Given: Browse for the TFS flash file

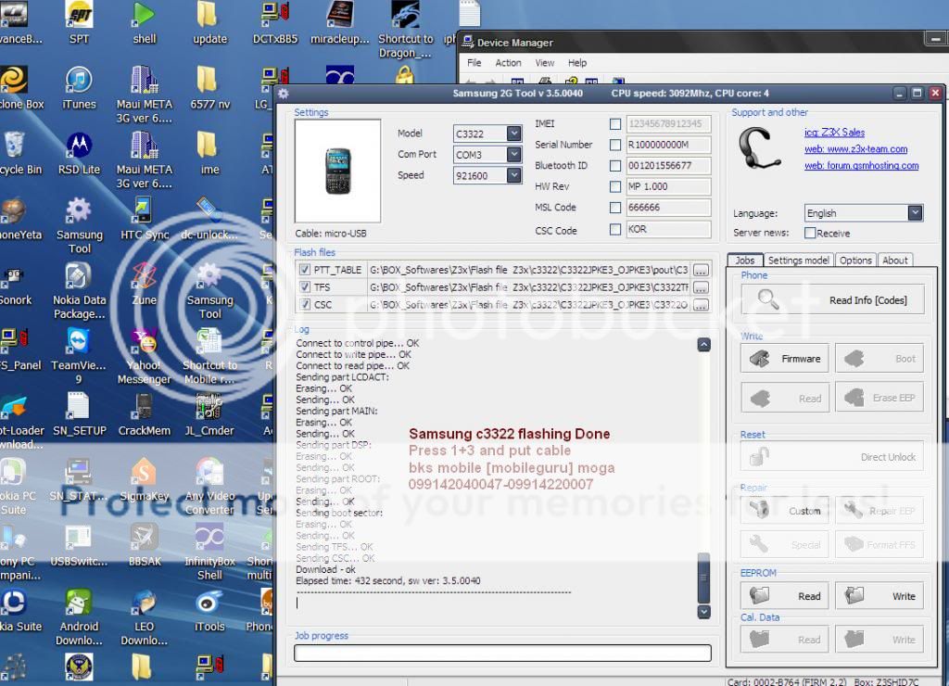Looking at the screenshot, I should point(701,287).
